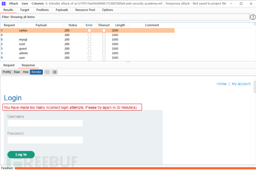The image size is (256, 171).
Task: Click the green Log in button
Action: pos(21,155)
